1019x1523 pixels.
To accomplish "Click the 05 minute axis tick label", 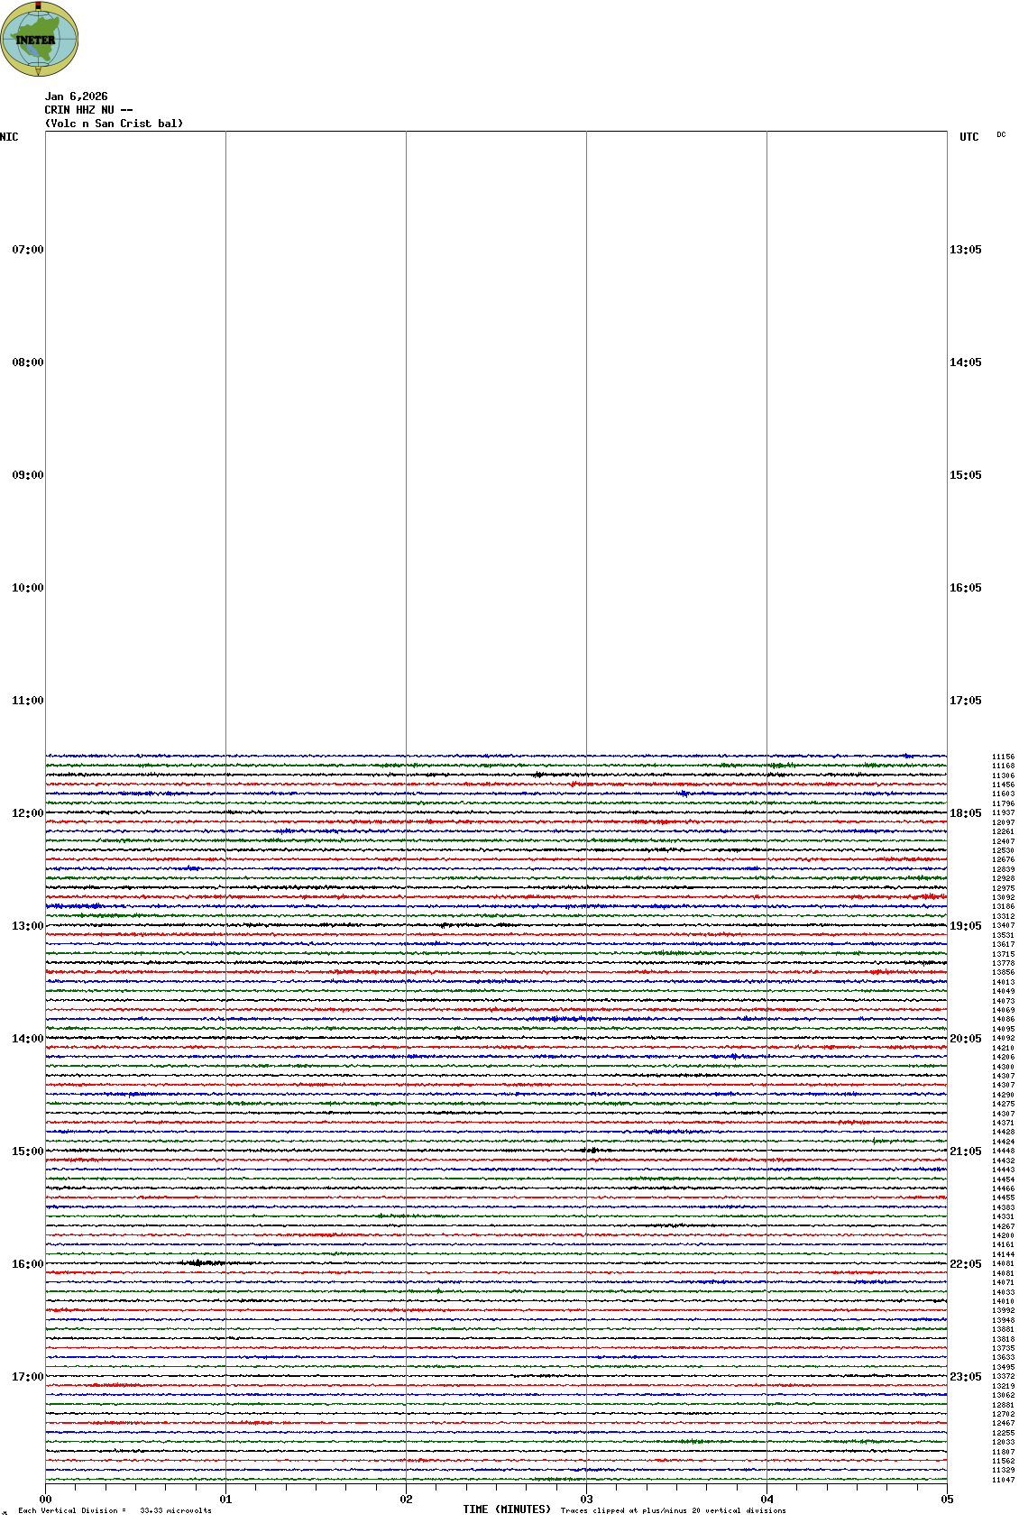I will (x=947, y=1500).
